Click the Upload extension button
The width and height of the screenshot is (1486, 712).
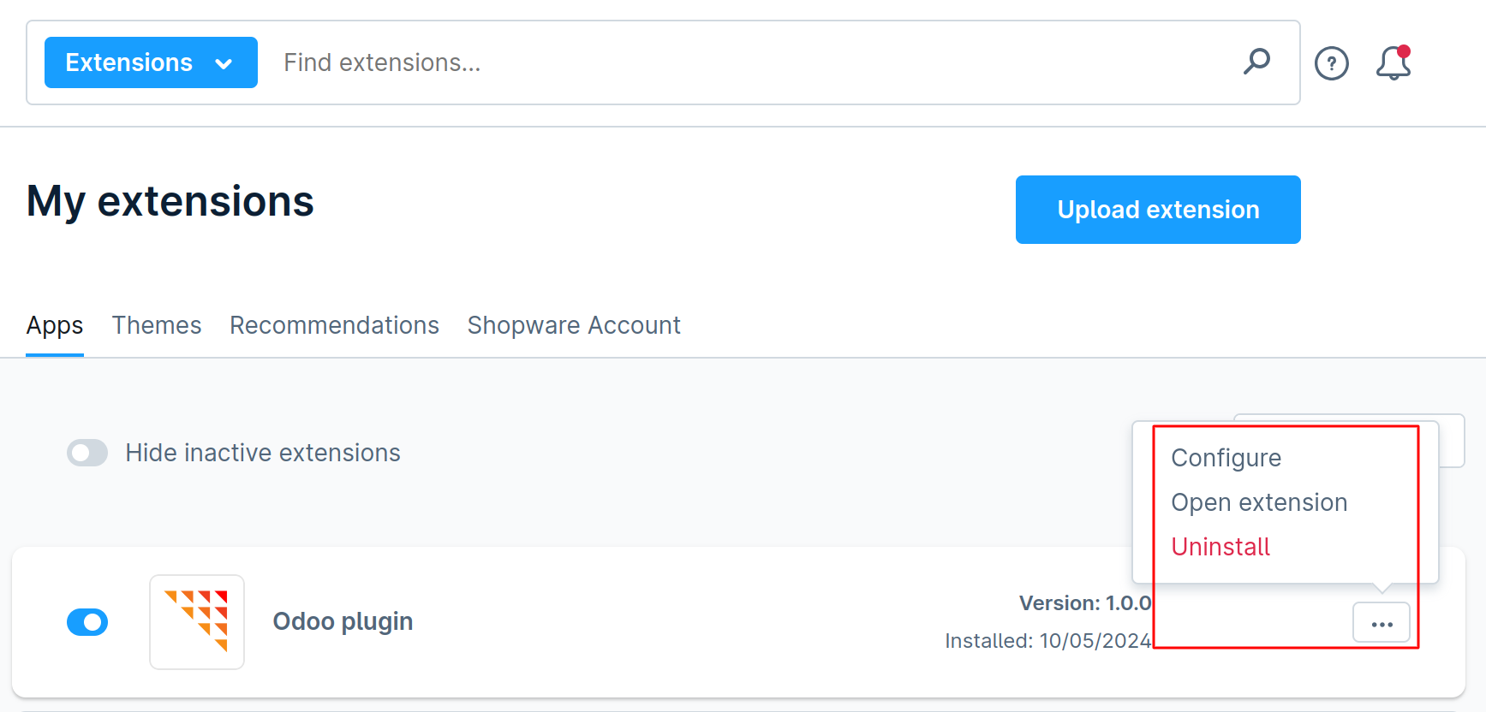tap(1157, 210)
